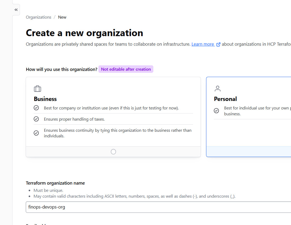Select the Personal card title
291x225 pixels.
[225, 99]
